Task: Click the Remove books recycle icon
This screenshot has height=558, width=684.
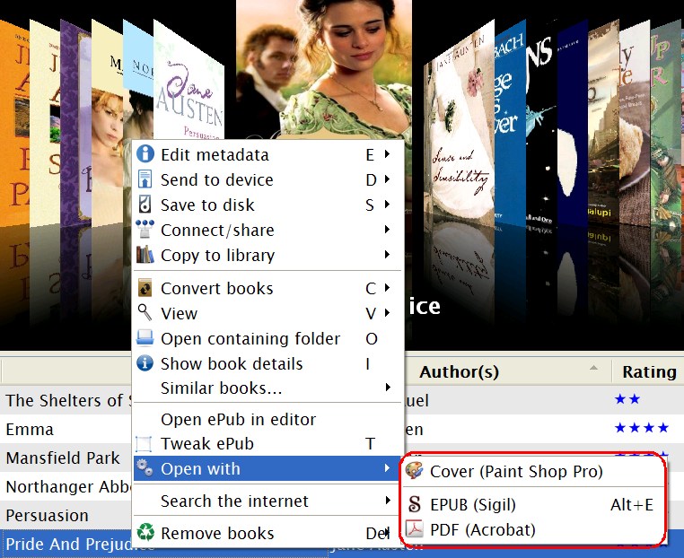Action: pos(145,532)
